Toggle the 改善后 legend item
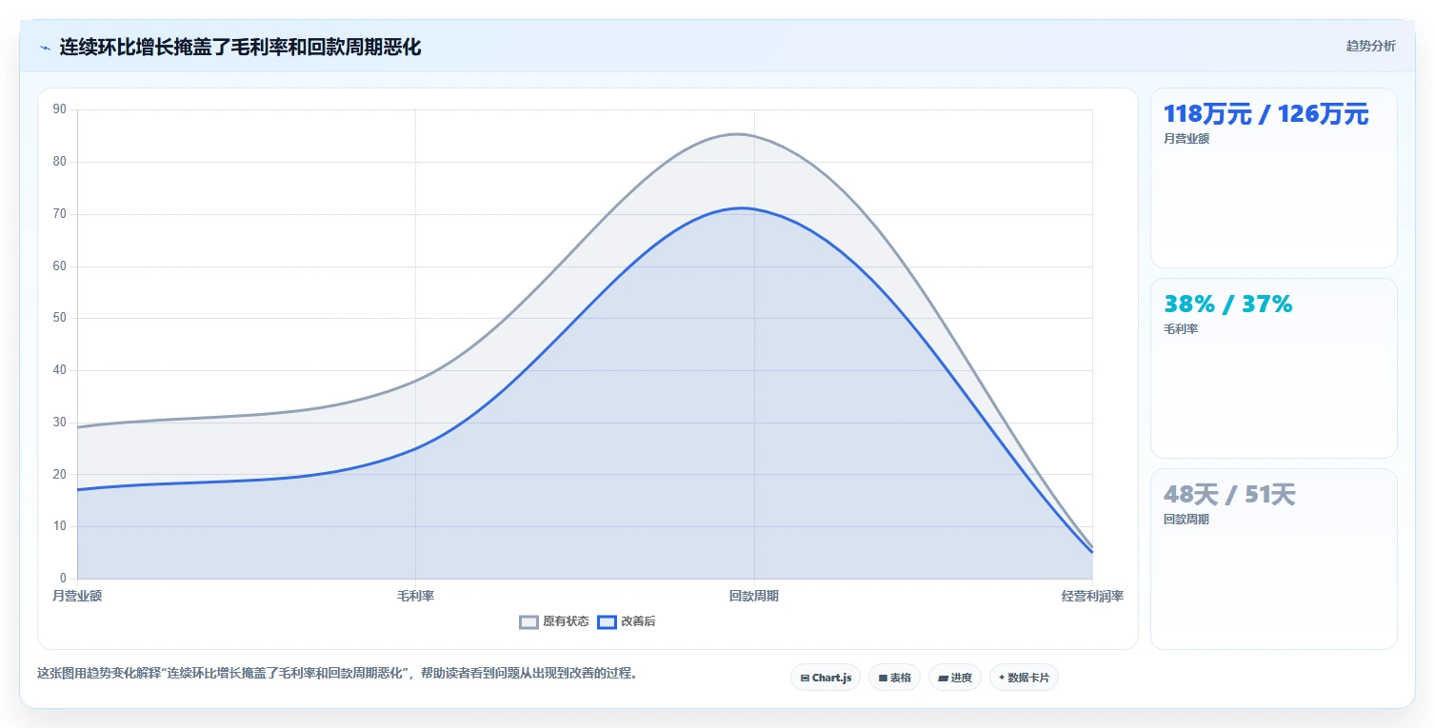Screen dimensions: 1435x728 [626, 621]
